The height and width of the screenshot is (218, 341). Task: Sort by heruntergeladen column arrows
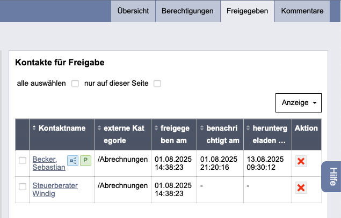point(248,128)
